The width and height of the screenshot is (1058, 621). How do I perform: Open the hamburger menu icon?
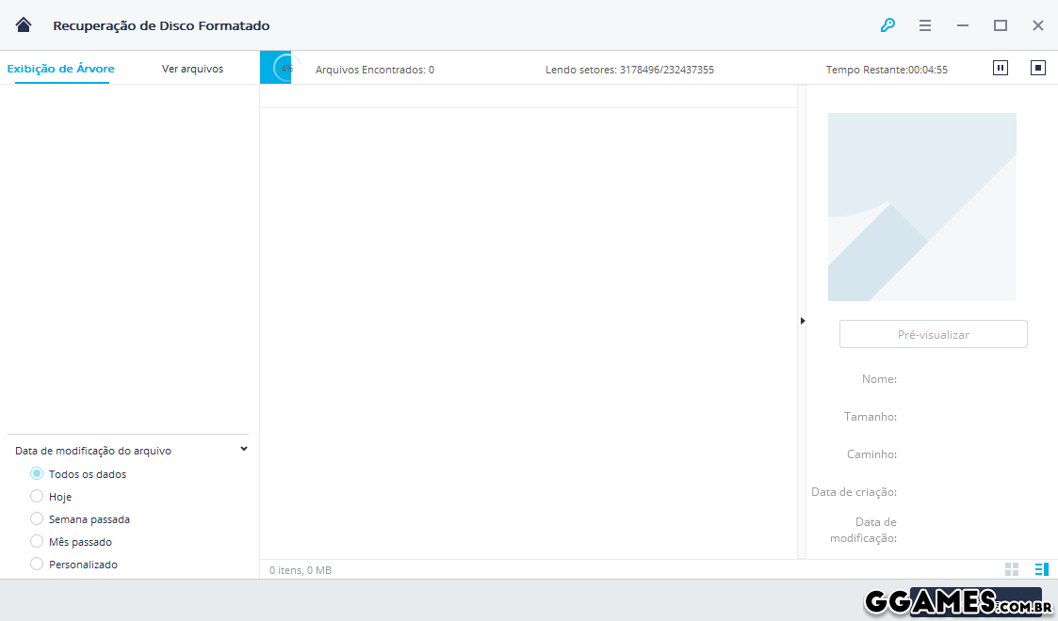[925, 25]
